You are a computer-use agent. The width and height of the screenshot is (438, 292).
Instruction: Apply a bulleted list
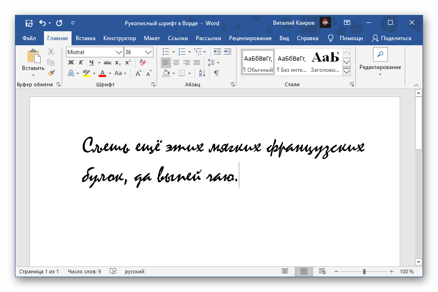pos(165,51)
